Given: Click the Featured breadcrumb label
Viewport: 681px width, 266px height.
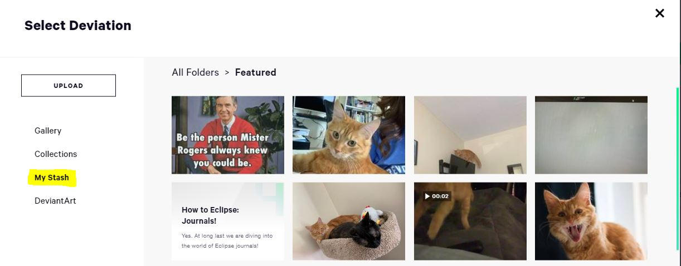Looking at the screenshot, I should pyautogui.click(x=256, y=72).
